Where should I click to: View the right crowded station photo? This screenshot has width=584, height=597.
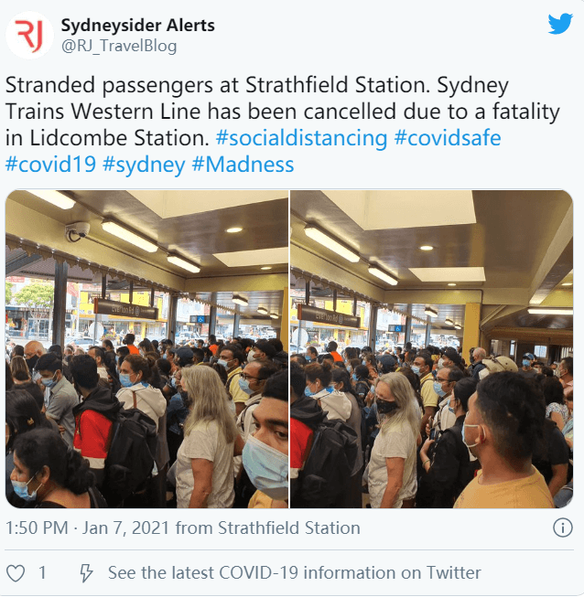pos(431,348)
